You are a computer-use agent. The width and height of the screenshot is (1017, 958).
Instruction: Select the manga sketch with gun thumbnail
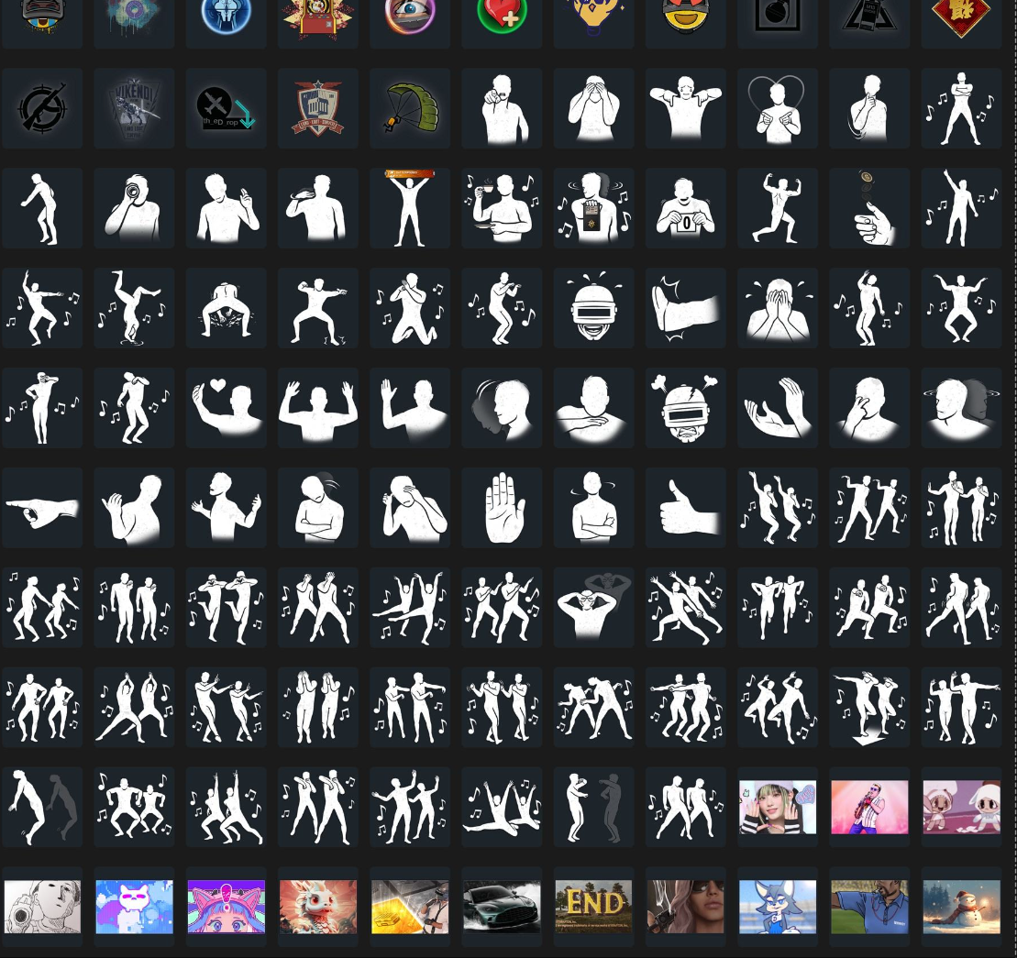point(42,907)
